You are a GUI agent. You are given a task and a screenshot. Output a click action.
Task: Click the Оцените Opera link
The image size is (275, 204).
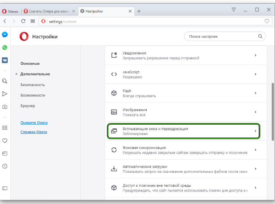click(x=34, y=123)
